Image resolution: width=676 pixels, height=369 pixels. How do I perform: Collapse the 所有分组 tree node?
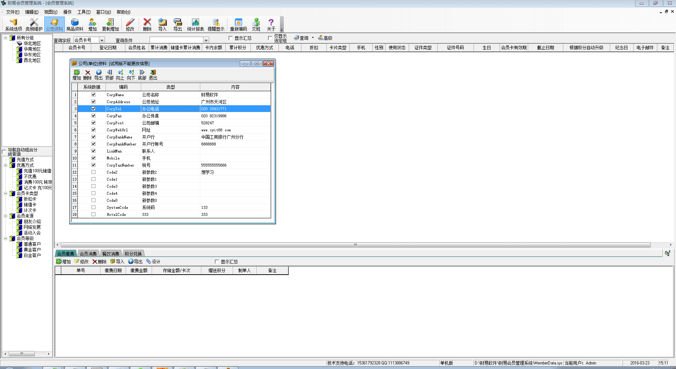coord(6,38)
